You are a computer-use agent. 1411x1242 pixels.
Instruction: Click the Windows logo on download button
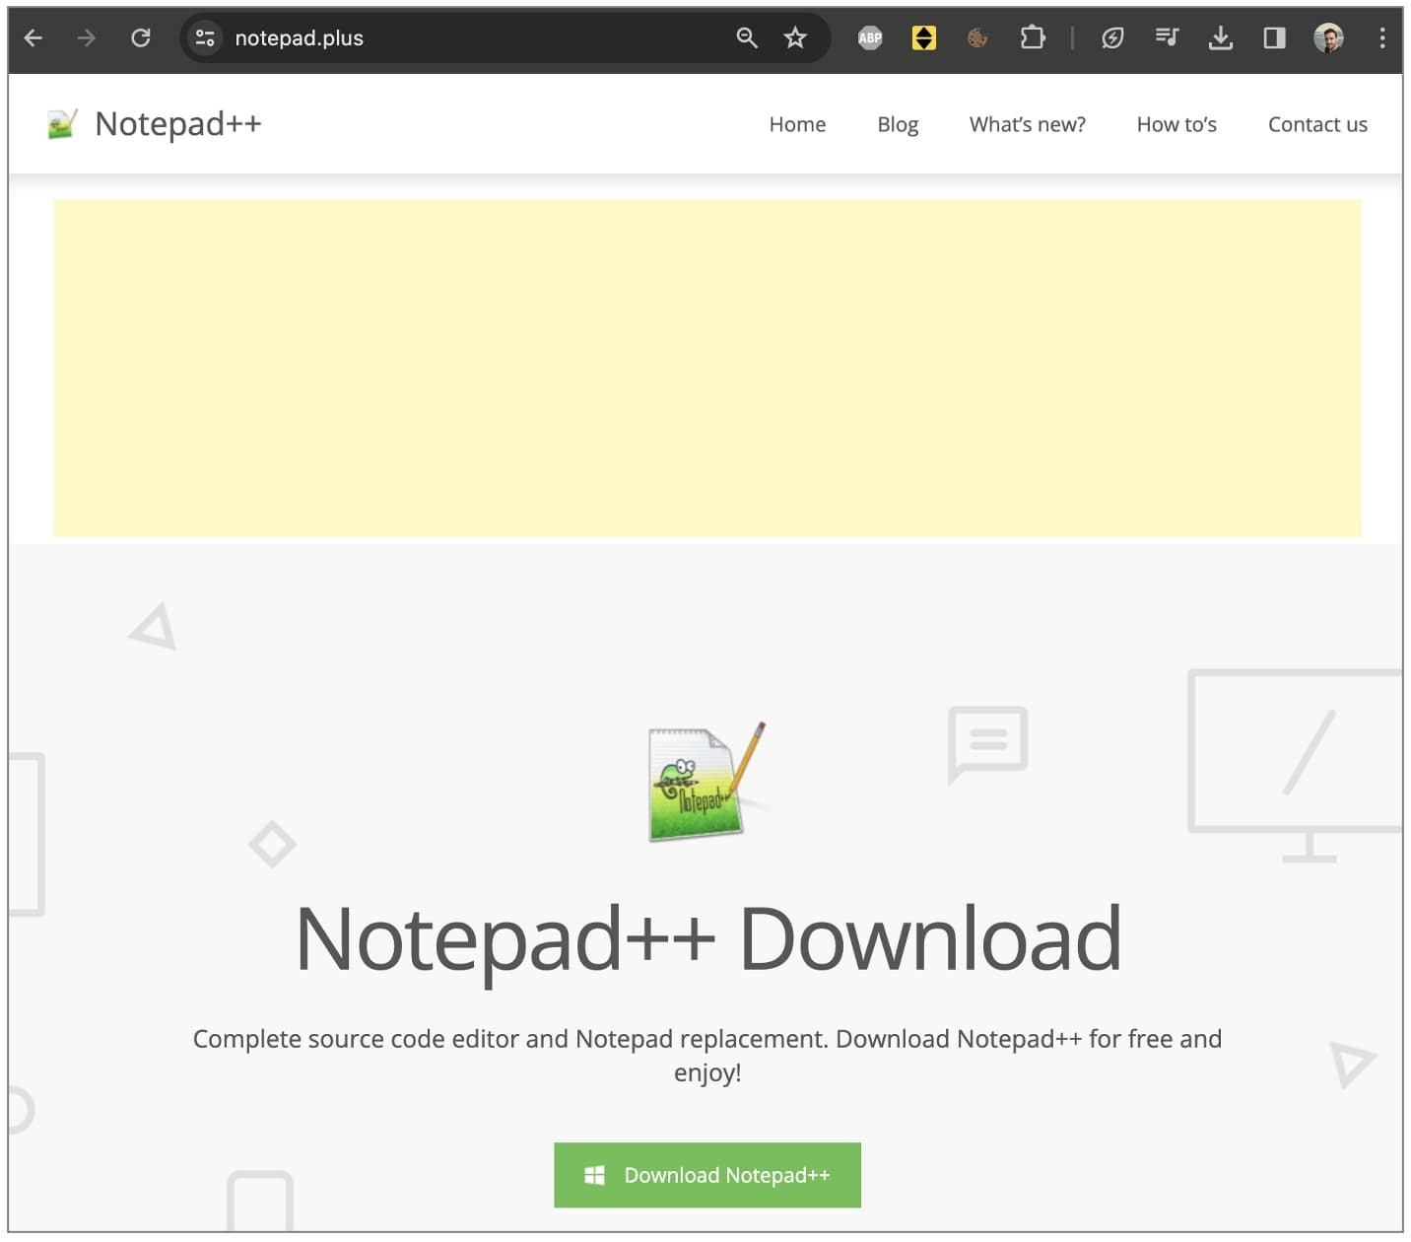click(x=594, y=1175)
